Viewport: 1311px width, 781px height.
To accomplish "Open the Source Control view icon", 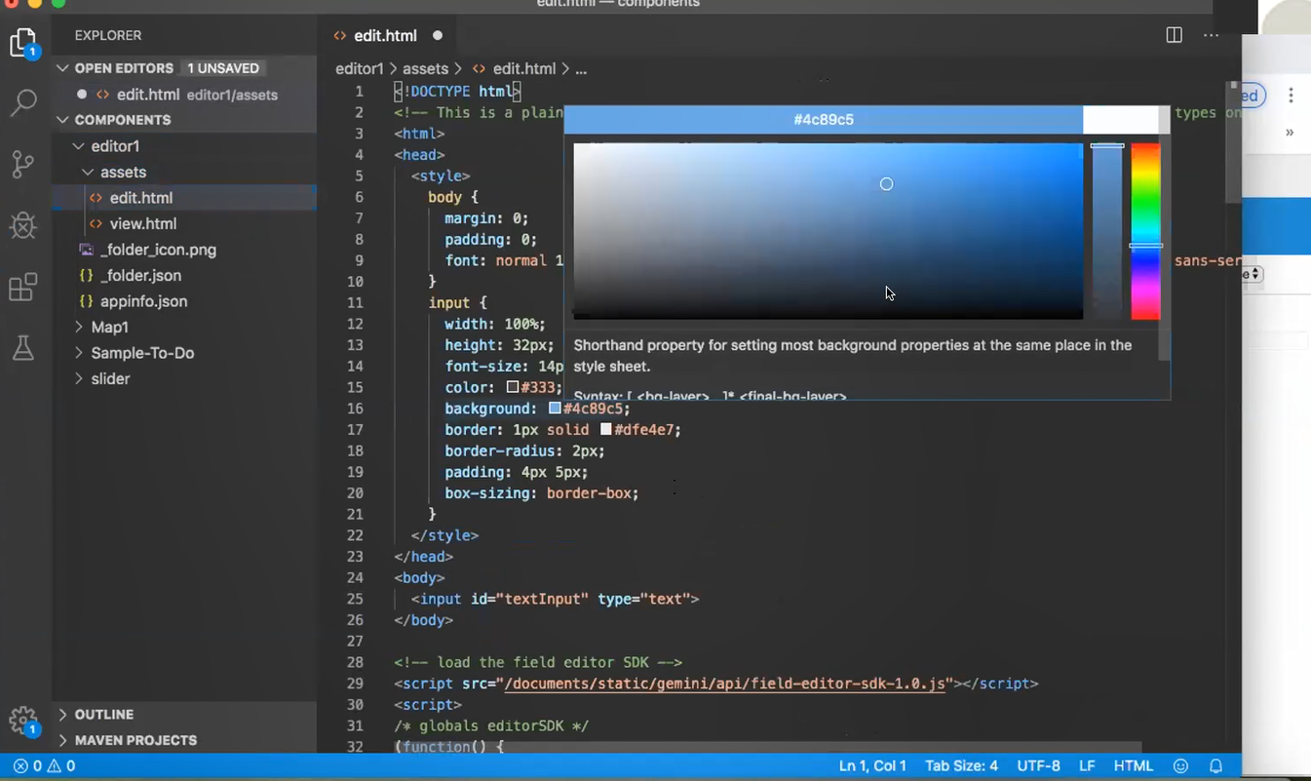I will click(x=22, y=164).
